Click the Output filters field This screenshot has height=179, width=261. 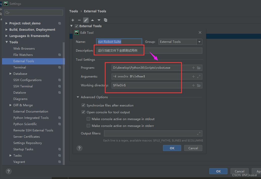153,133
